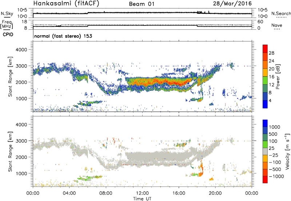Pick the gray segment of Velocity colorbar

[265, 151]
